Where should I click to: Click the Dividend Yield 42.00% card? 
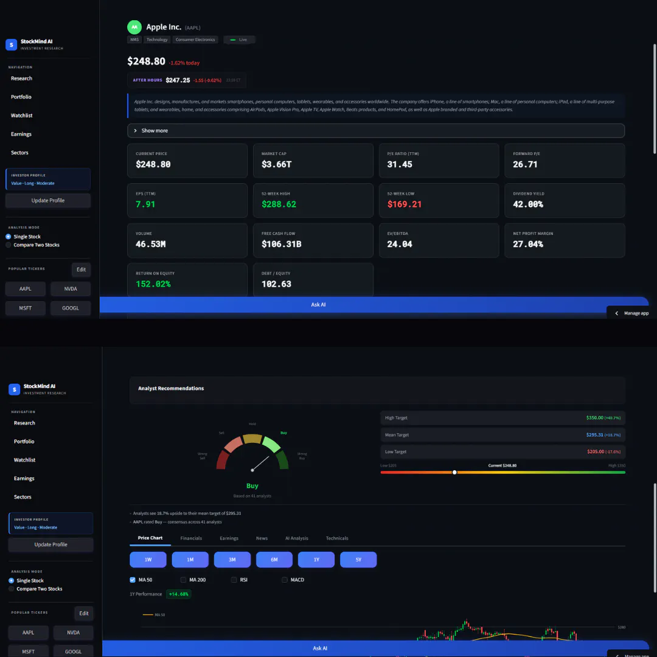coord(565,201)
